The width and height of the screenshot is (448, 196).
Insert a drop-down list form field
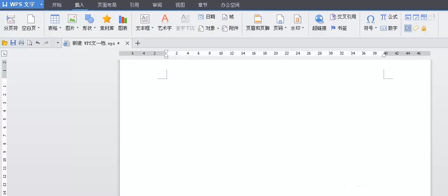(423, 17)
